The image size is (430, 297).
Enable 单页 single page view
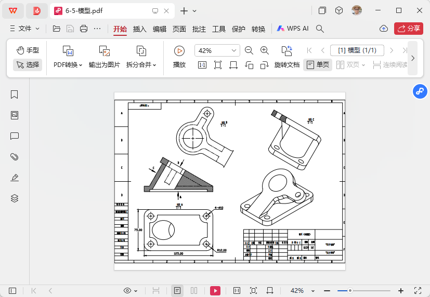318,65
